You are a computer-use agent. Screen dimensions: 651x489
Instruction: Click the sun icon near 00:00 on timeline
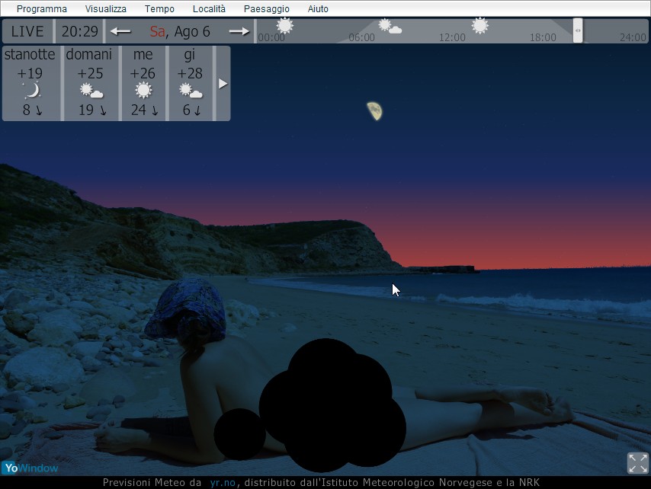click(x=285, y=26)
